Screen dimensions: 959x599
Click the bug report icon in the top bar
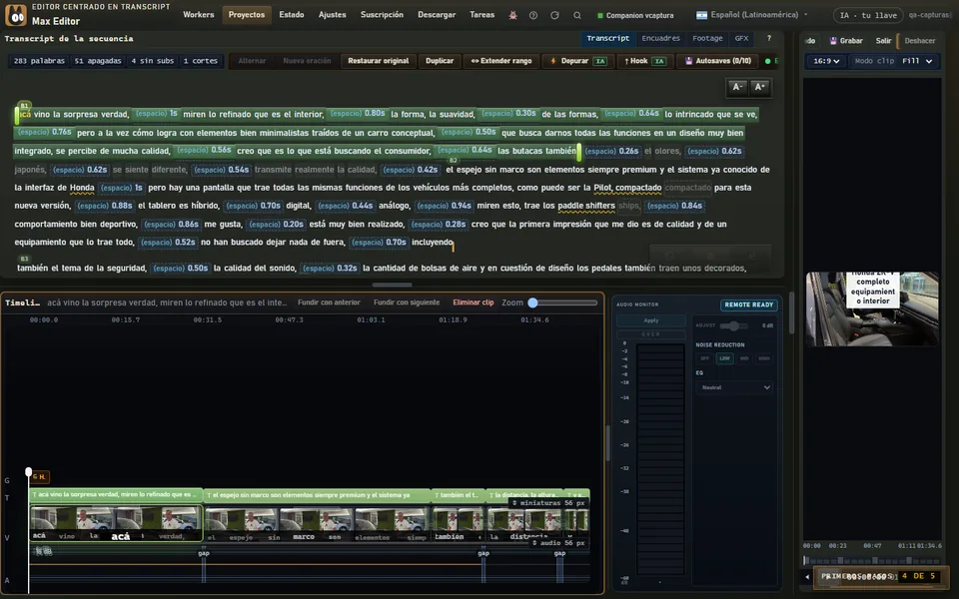tap(512, 15)
